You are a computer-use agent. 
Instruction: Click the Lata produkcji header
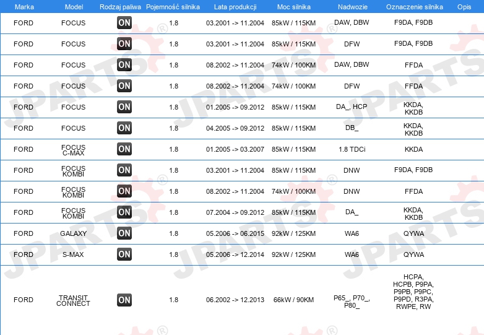coord(235,7)
